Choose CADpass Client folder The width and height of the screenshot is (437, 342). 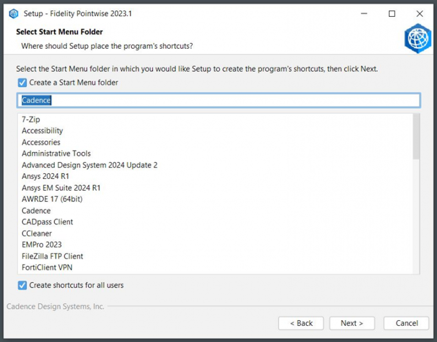[47, 222]
